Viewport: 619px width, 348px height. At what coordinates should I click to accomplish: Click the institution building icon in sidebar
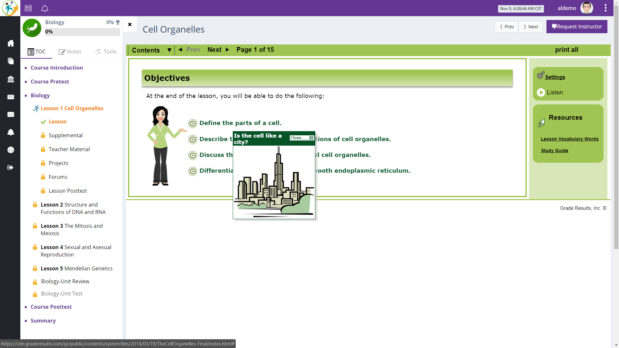(x=11, y=79)
